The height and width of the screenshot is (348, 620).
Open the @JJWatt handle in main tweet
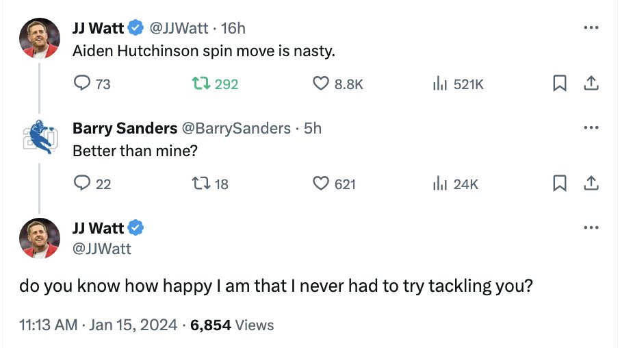click(102, 249)
